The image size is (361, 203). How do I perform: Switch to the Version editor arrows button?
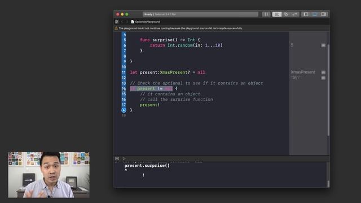(294, 14)
